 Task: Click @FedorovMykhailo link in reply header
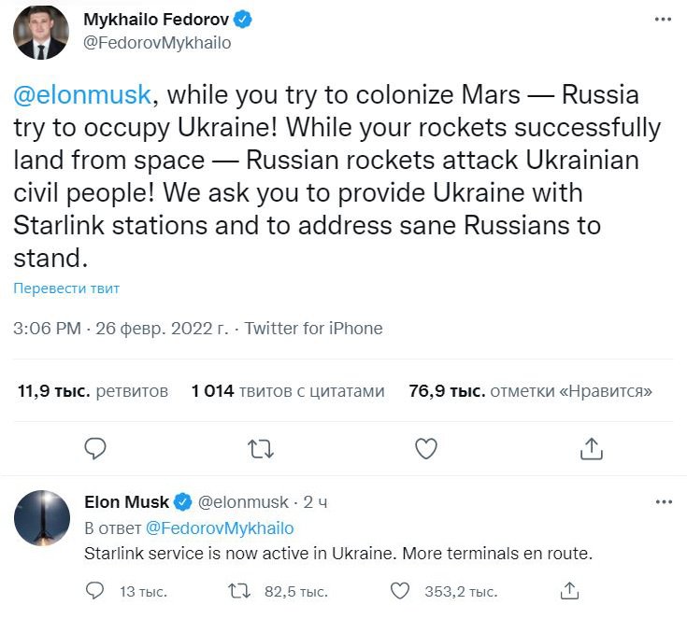tap(220, 528)
